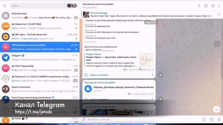Leave a comment on Яндекс Карты post
The width and height of the screenshot is (223, 125).
[99, 75]
